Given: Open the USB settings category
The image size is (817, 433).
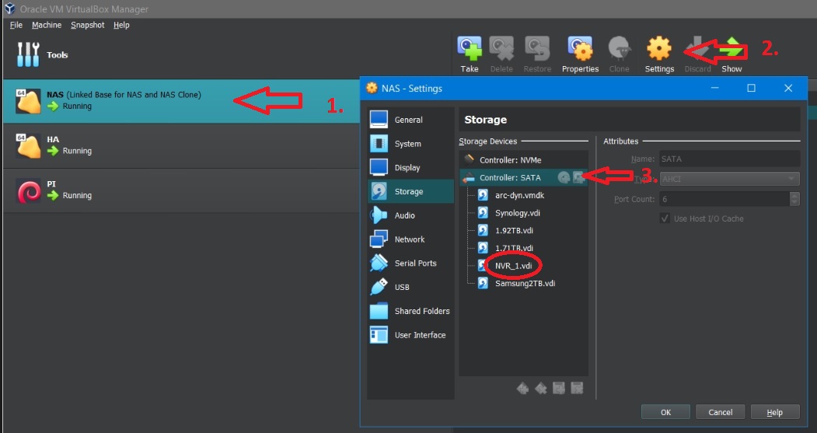Looking at the screenshot, I should [x=410, y=287].
